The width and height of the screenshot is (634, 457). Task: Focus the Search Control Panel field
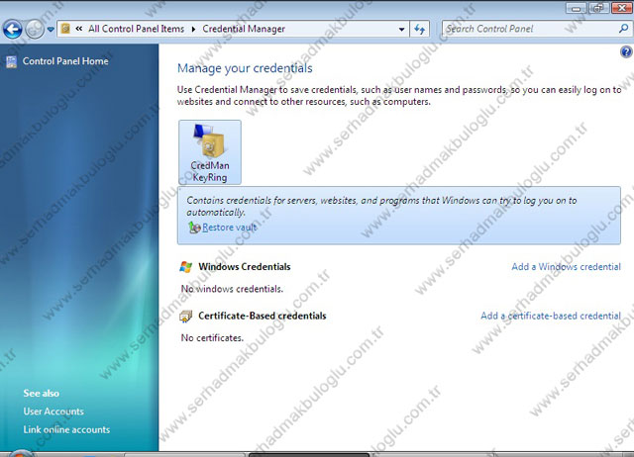coord(530,29)
